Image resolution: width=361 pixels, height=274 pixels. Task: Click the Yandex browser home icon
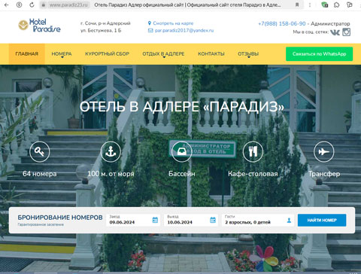click(19, 5)
